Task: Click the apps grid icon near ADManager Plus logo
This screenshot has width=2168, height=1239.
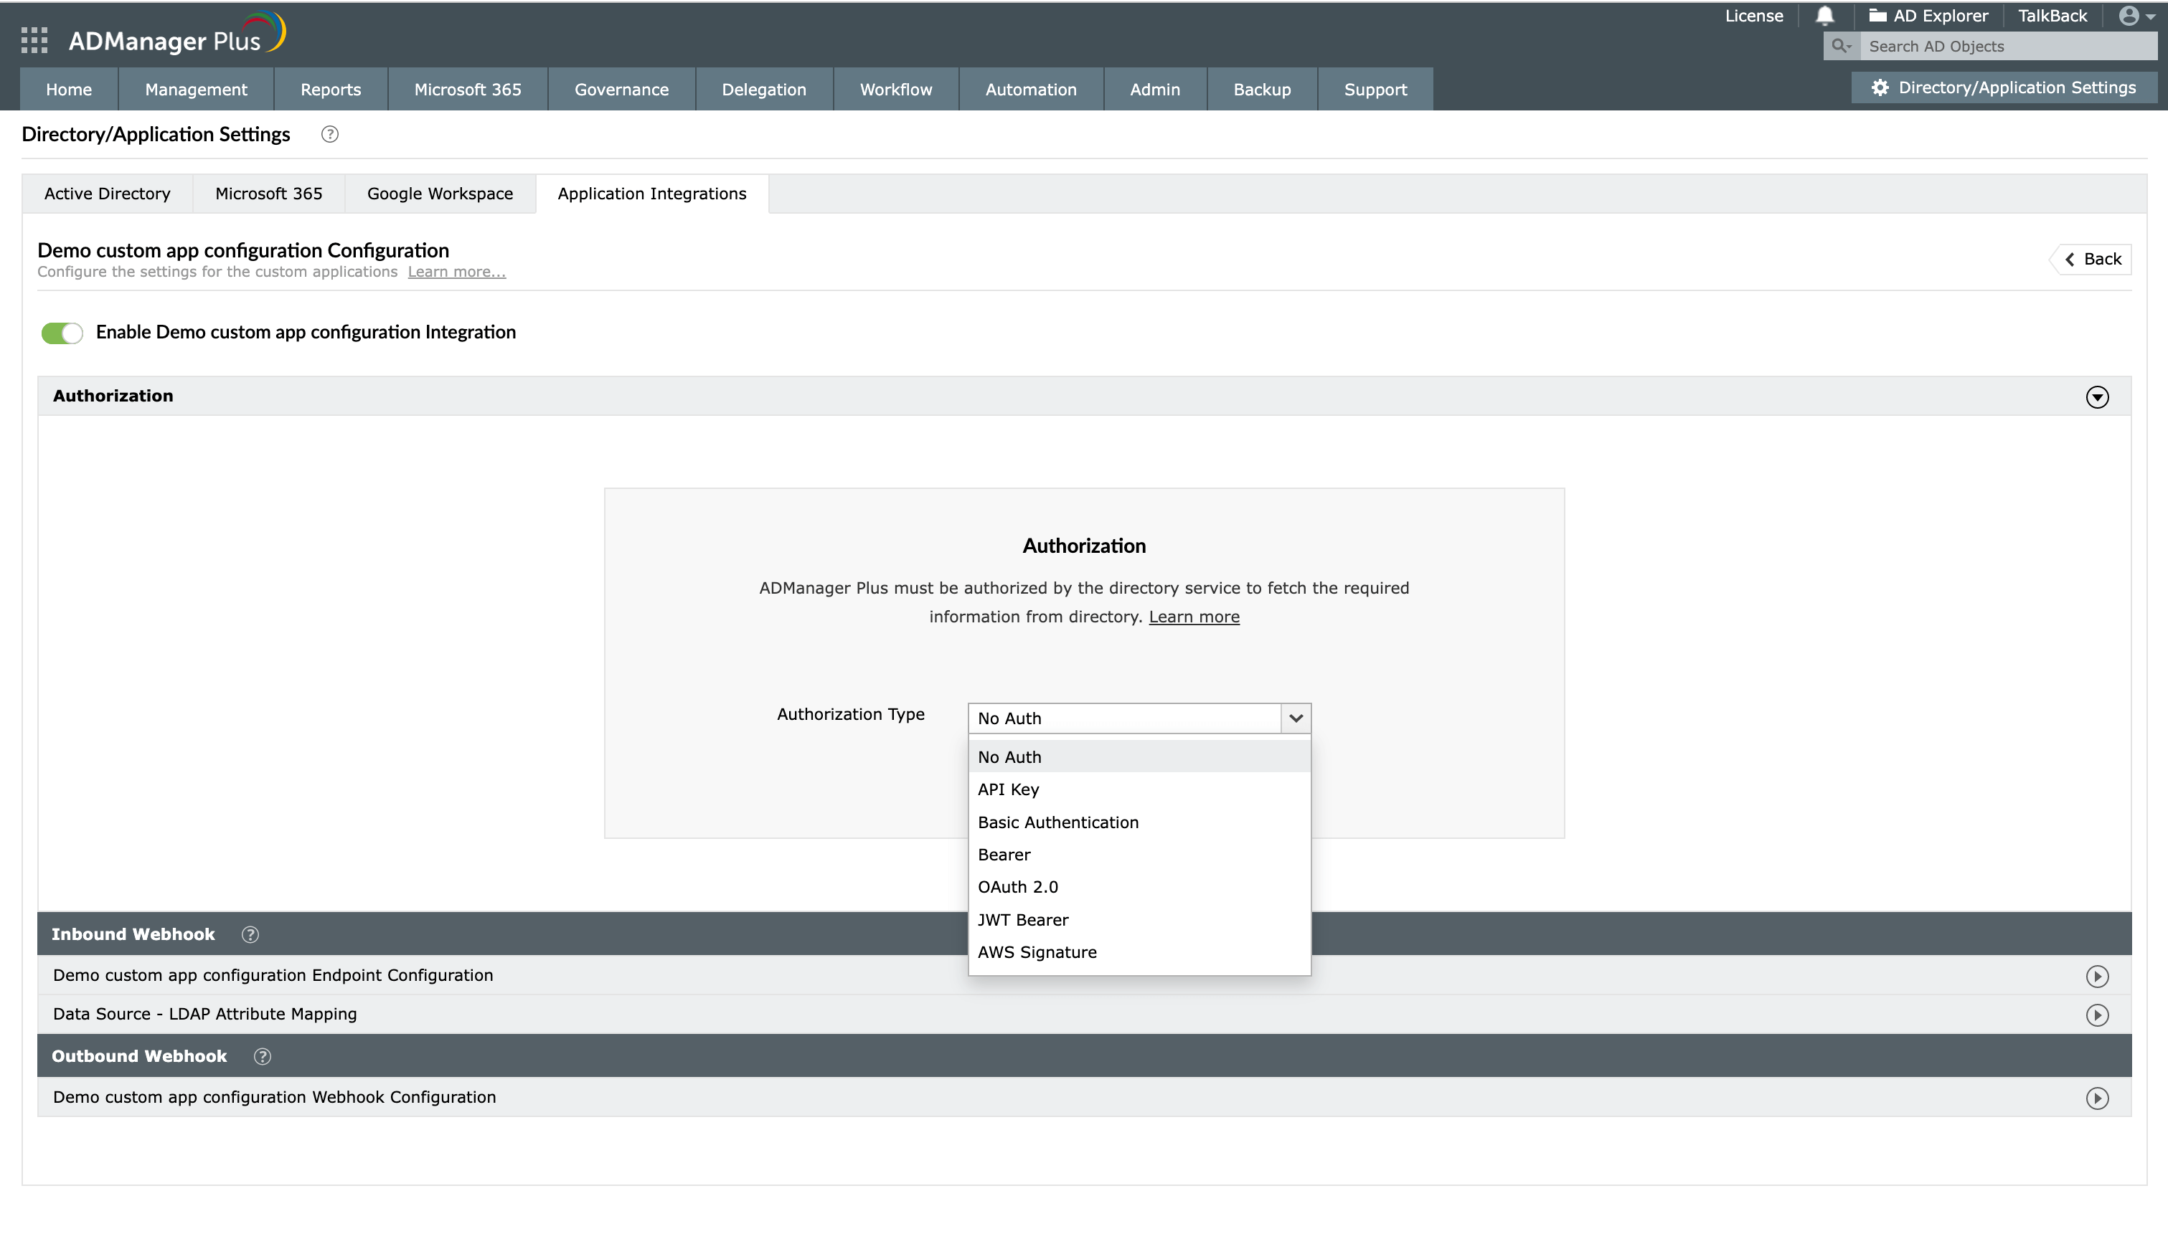Action: [x=34, y=40]
